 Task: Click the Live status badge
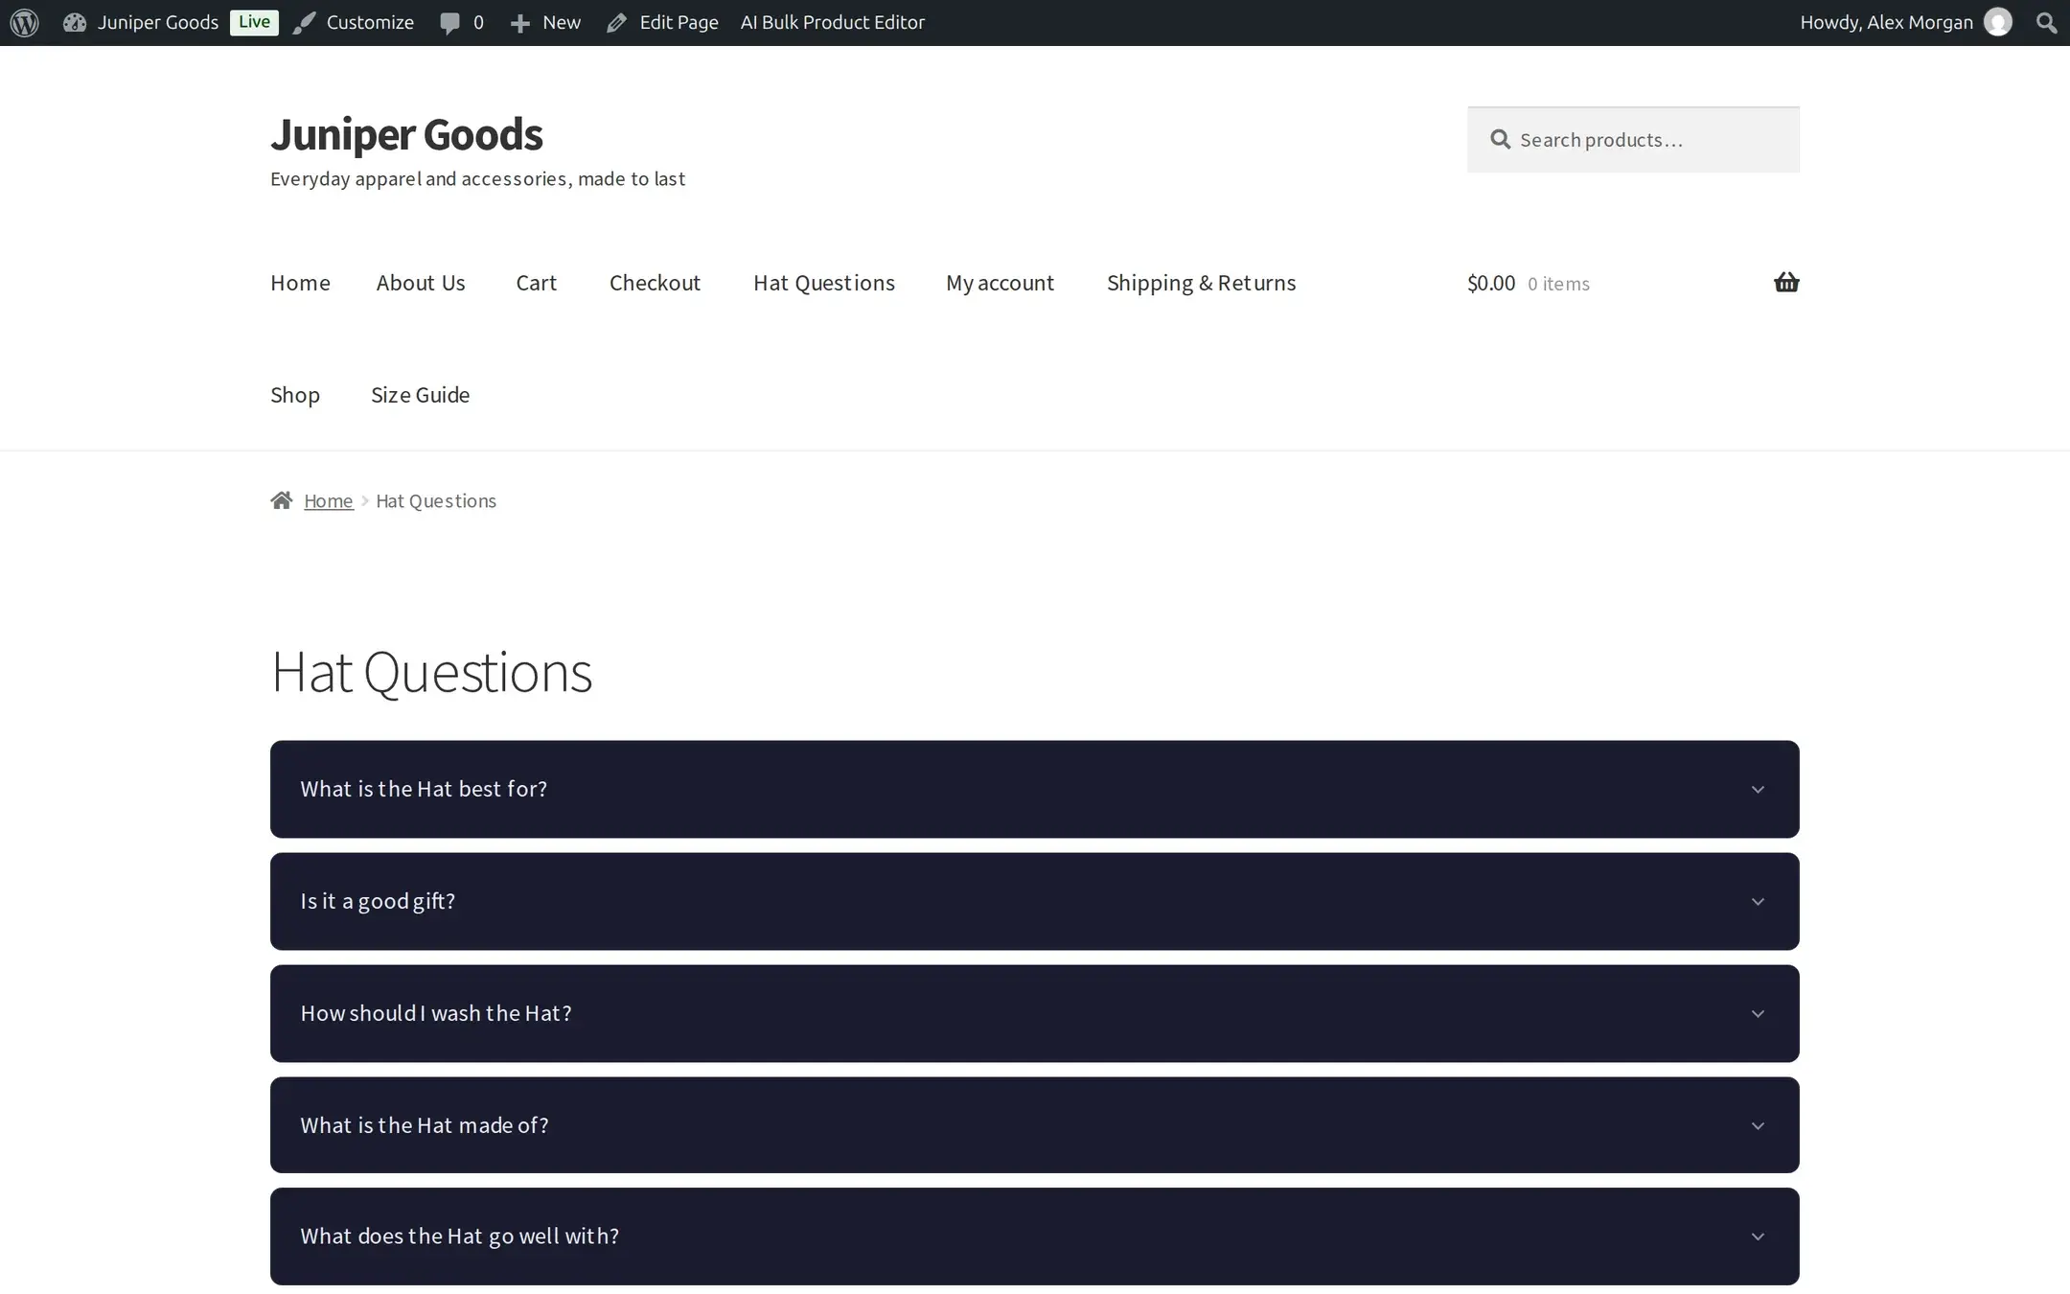(x=254, y=22)
